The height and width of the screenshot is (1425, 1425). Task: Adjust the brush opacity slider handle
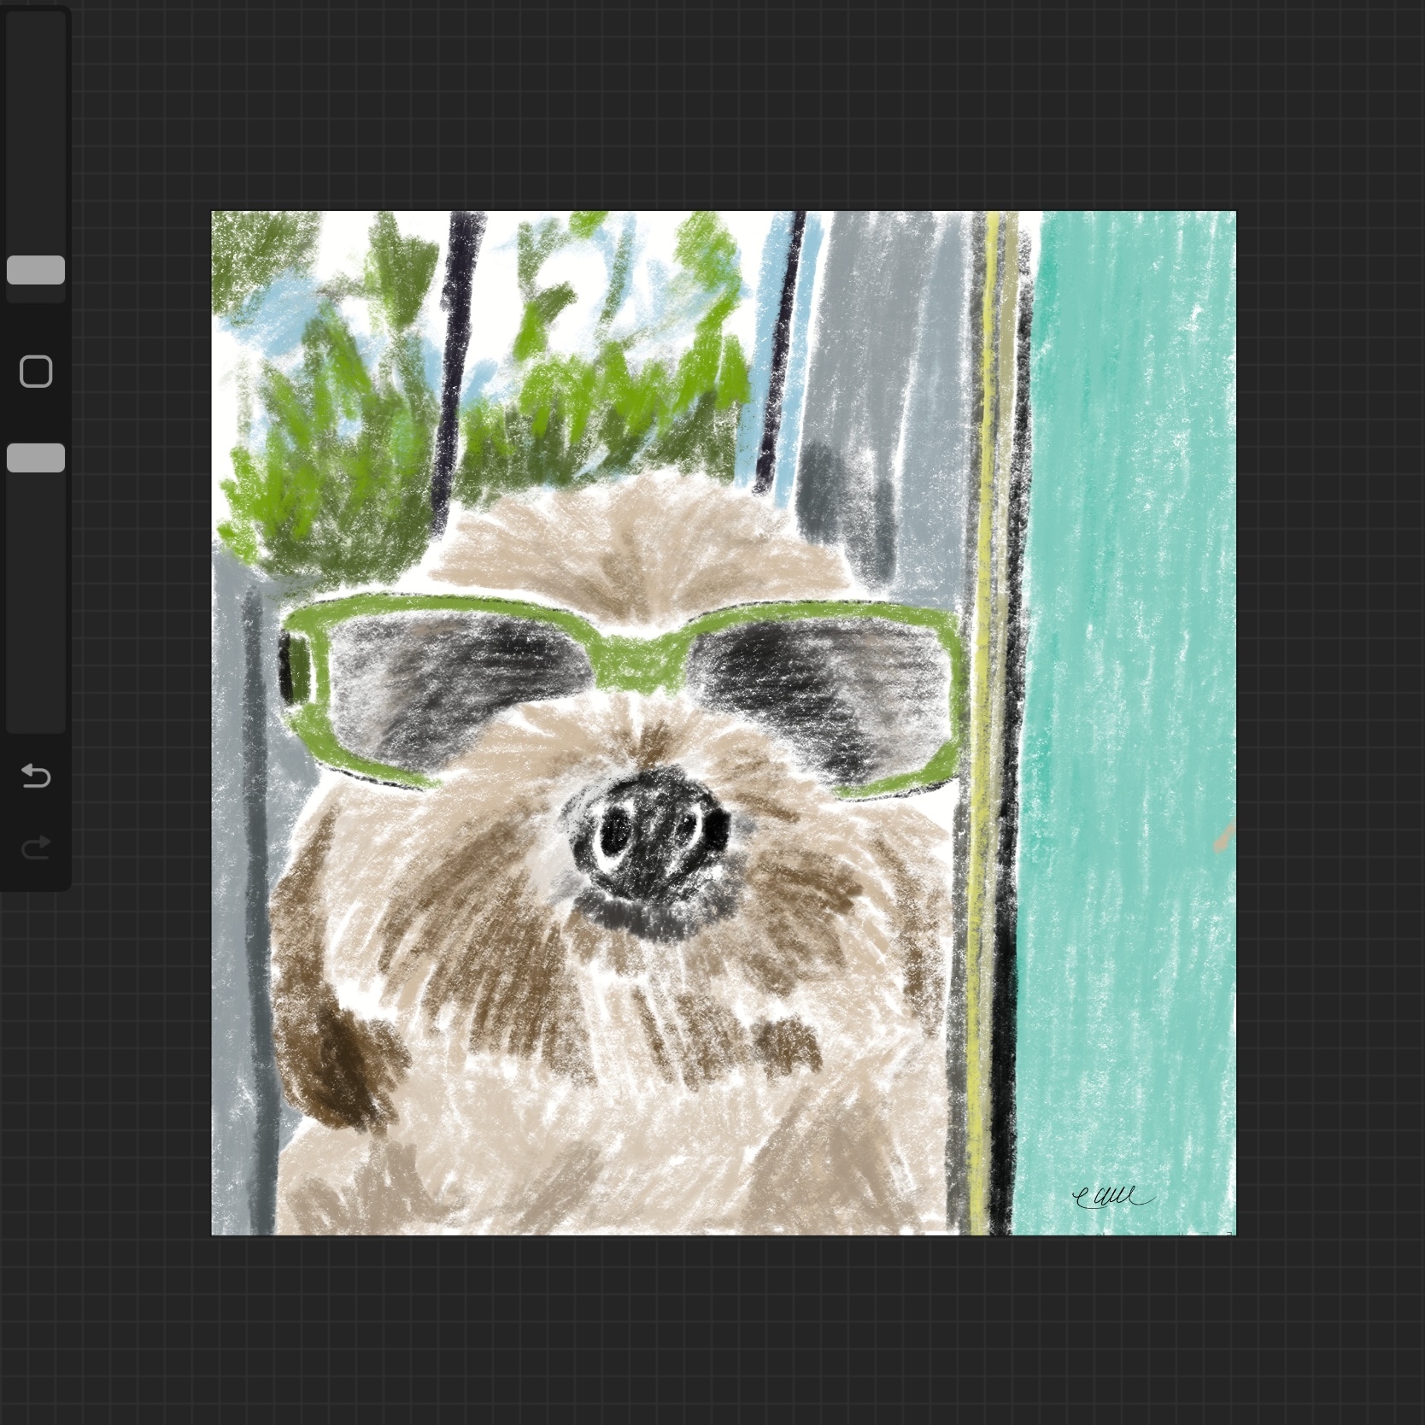[x=36, y=458]
